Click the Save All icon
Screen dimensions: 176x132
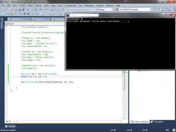[23, 10]
